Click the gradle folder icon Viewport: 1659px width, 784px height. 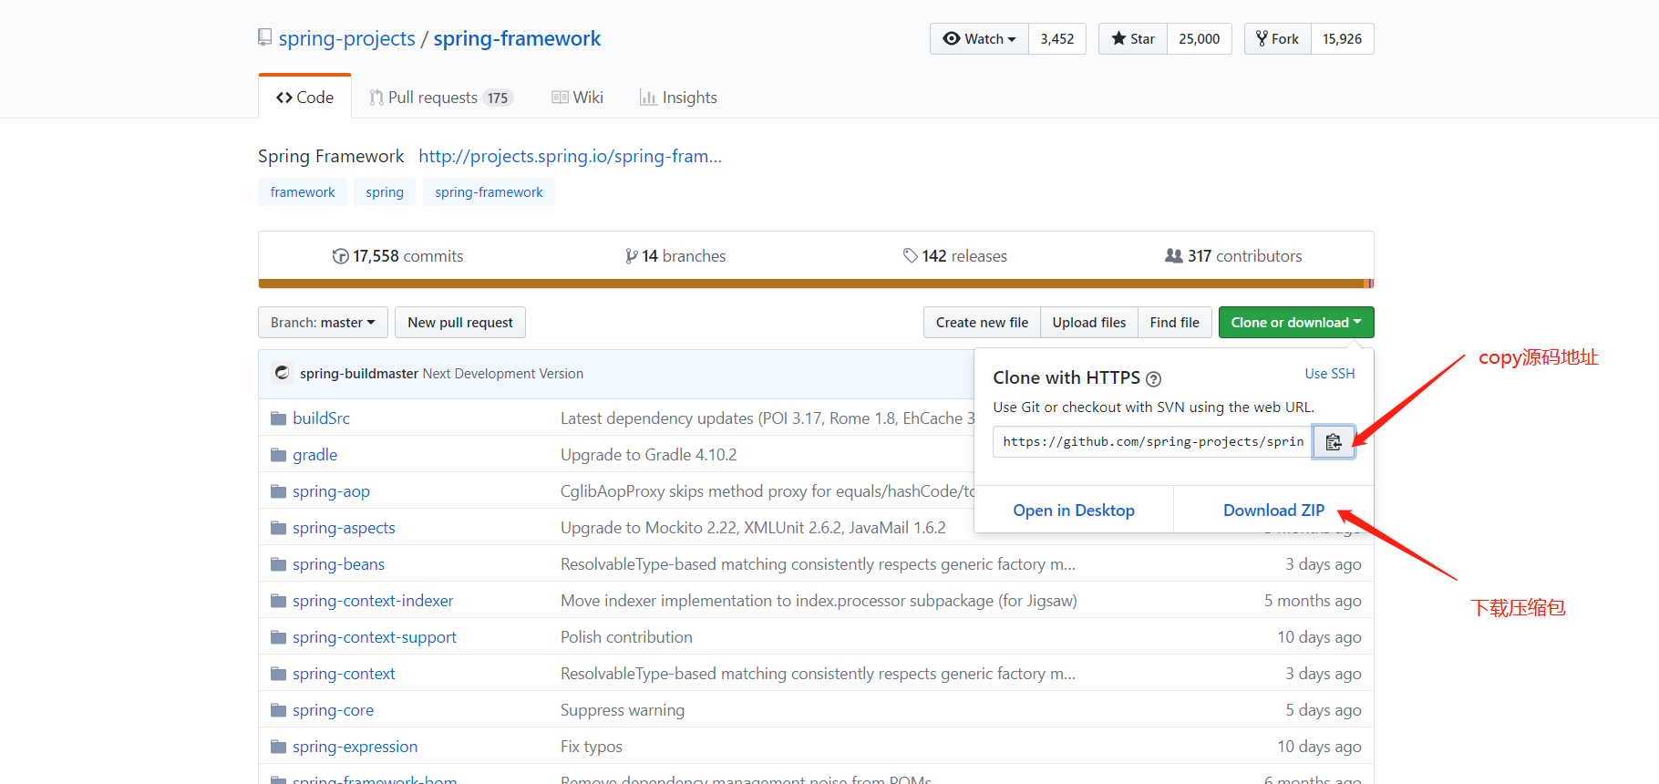(278, 455)
